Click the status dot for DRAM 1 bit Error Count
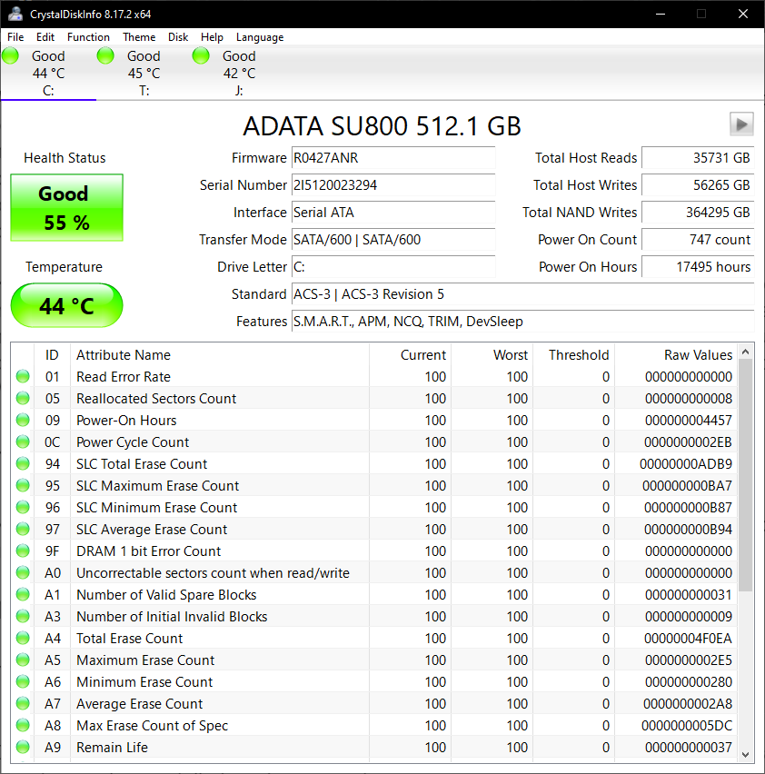Image resolution: width=765 pixels, height=774 pixels. [x=23, y=551]
